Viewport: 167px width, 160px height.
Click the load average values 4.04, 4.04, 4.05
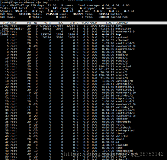[x=116, y=5]
